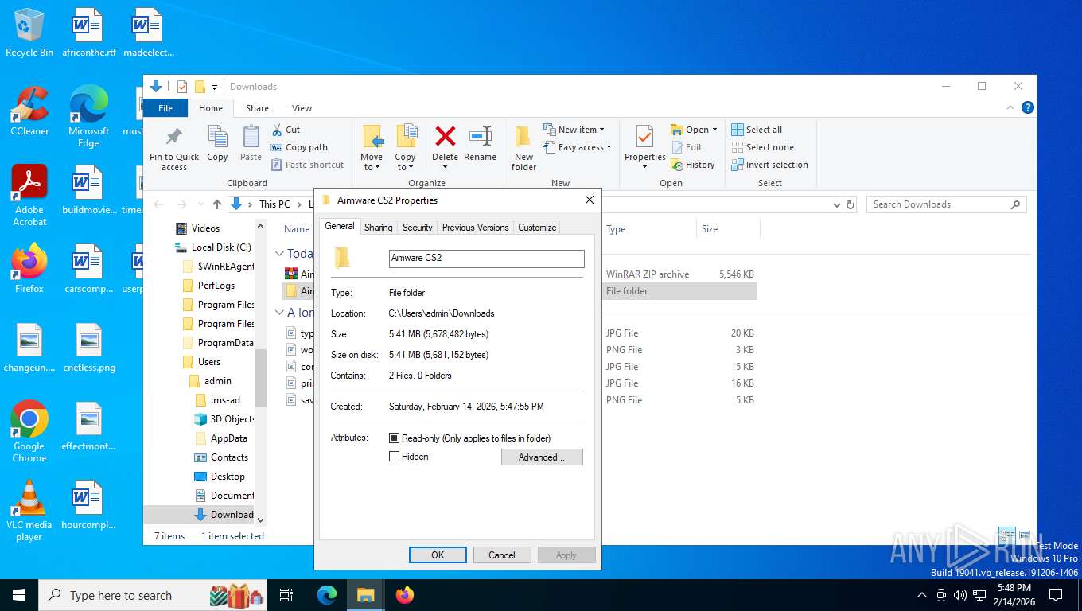Click the Explorer refresh button
Screen dimensions: 1082x611
click(850, 204)
